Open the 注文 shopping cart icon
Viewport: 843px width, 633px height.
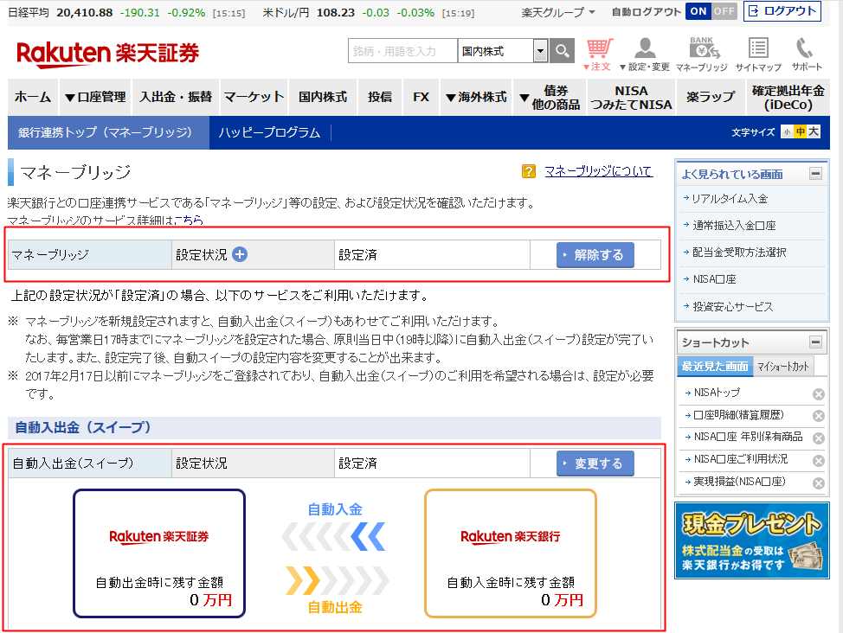[x=598, y=54]
